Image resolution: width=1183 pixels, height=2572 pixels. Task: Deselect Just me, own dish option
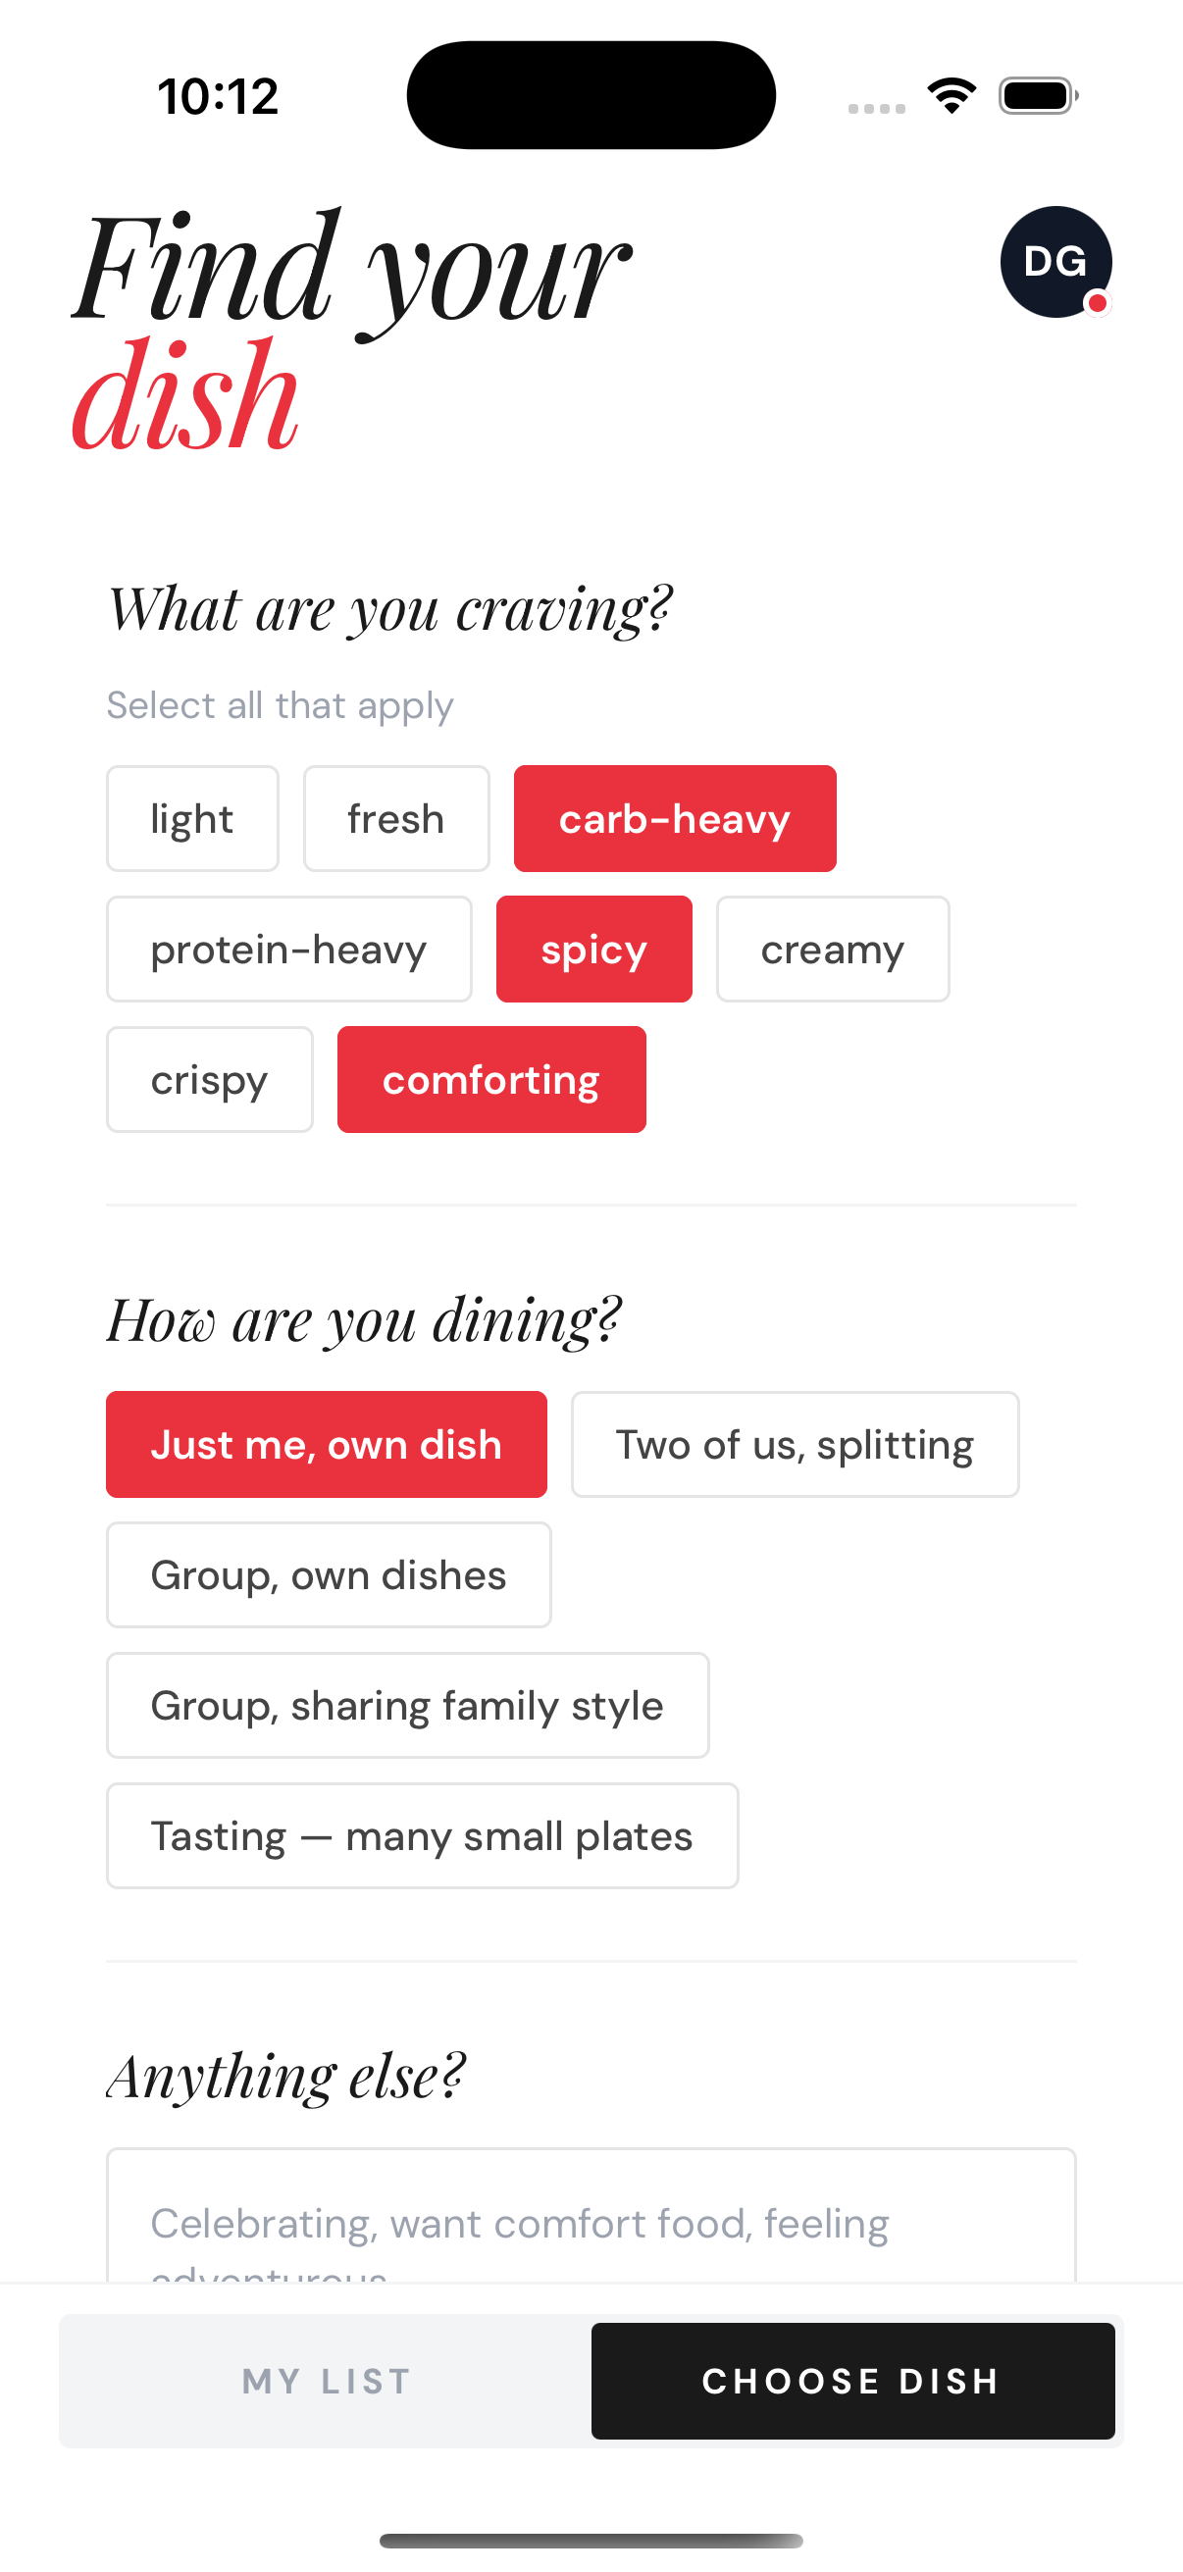(x=327, y=1444)
